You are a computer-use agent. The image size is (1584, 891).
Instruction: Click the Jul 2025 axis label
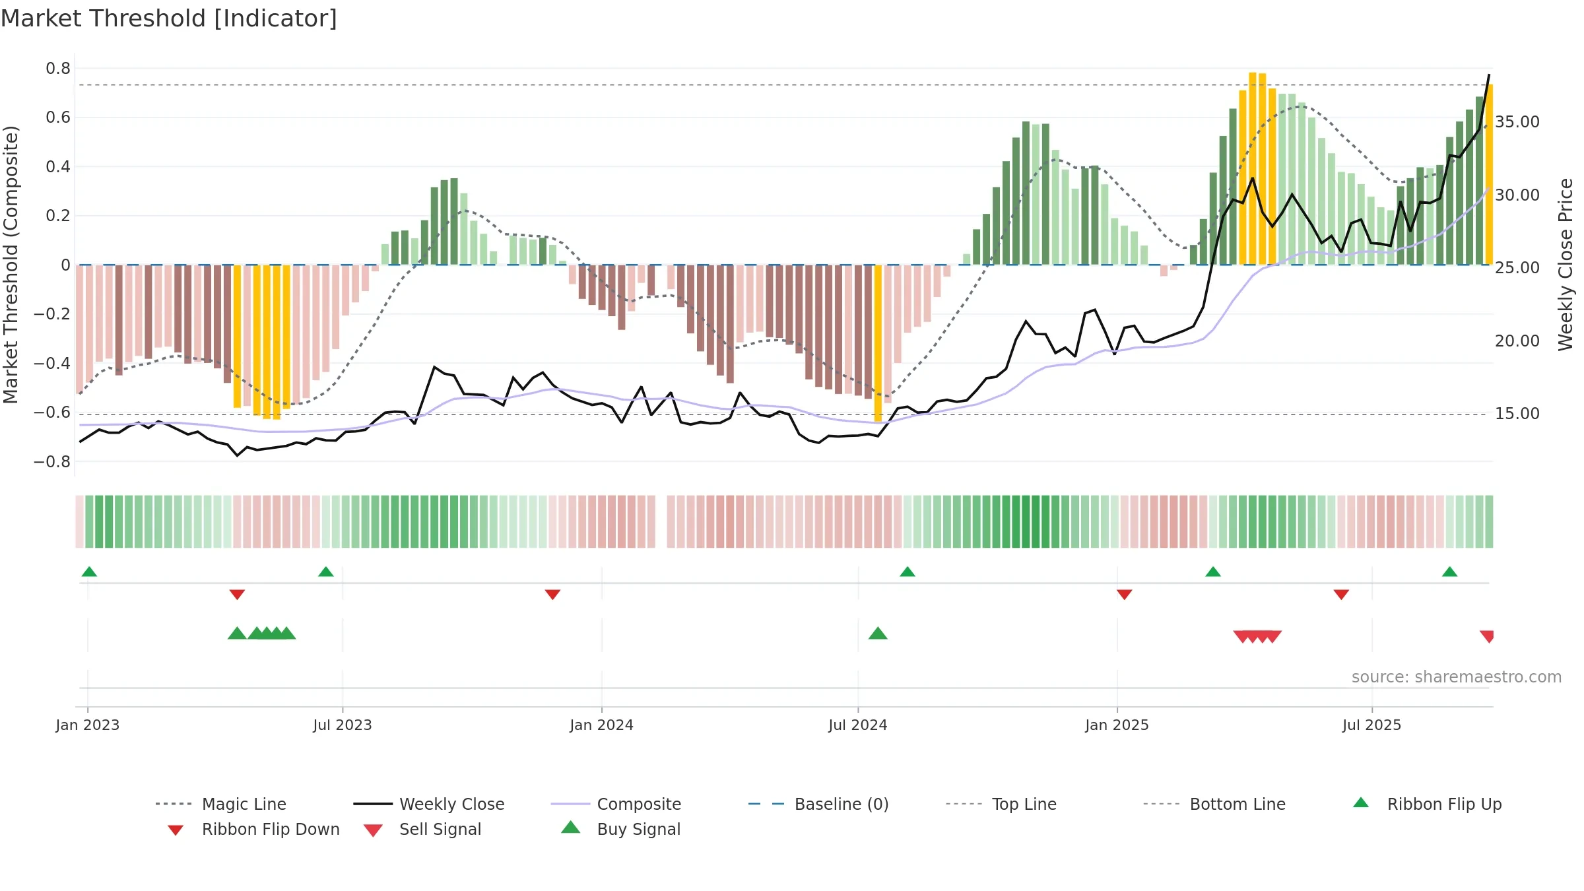pos(1371,725)
